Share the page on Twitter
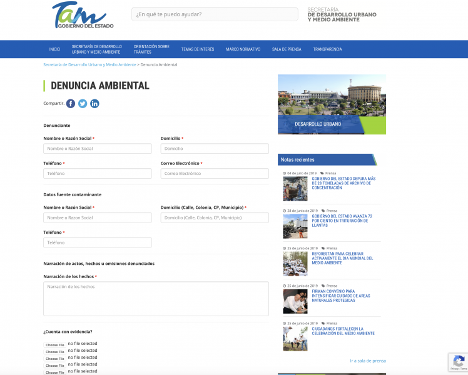 [x=83, y=104]
